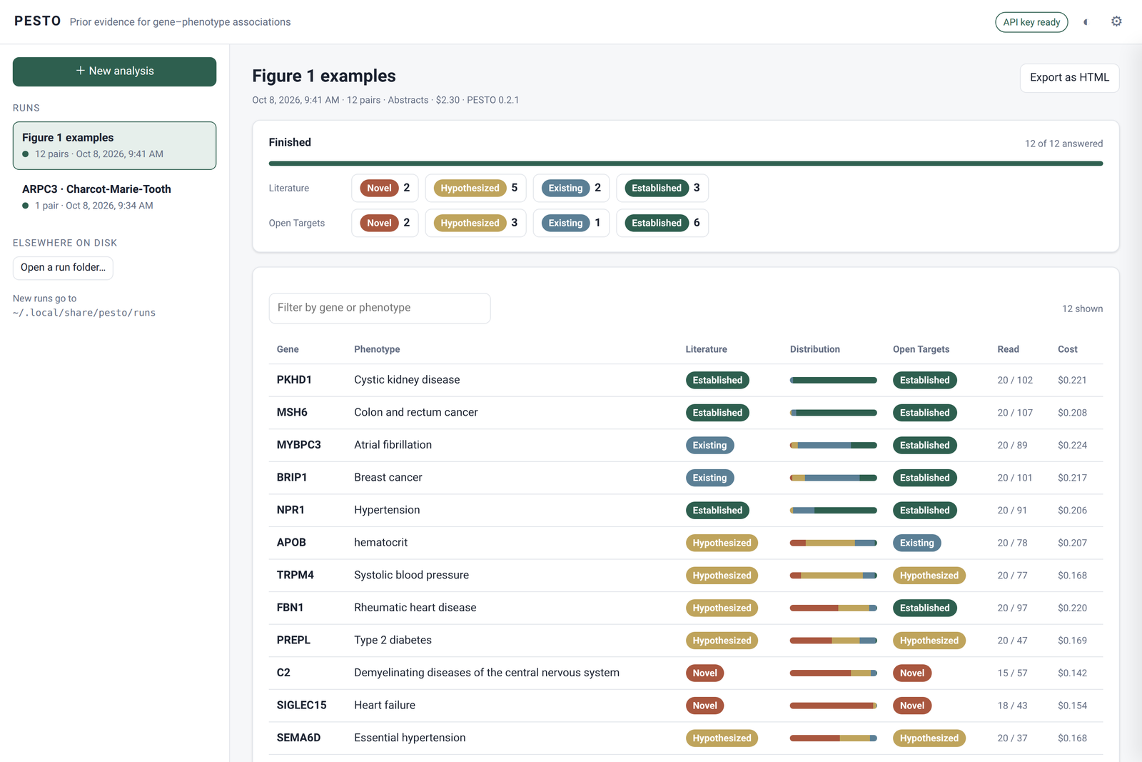Click the API key ready badge

click(1031, 22)
